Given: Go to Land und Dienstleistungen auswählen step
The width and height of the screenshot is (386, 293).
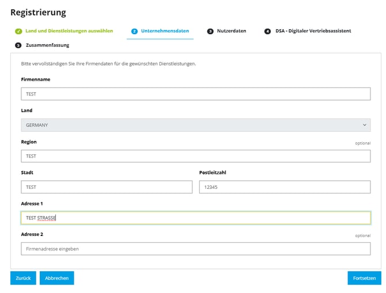Looking at the screenshot, I should pos(69,31).
